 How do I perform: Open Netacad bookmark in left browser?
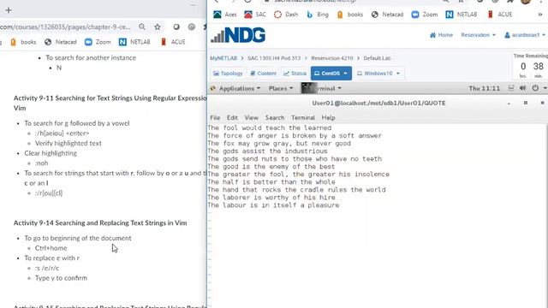(x=61, y=42)
